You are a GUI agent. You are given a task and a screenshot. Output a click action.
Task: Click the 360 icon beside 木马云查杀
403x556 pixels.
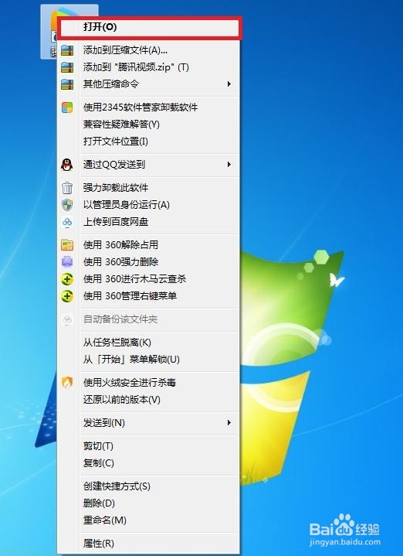tap(67, 279)
